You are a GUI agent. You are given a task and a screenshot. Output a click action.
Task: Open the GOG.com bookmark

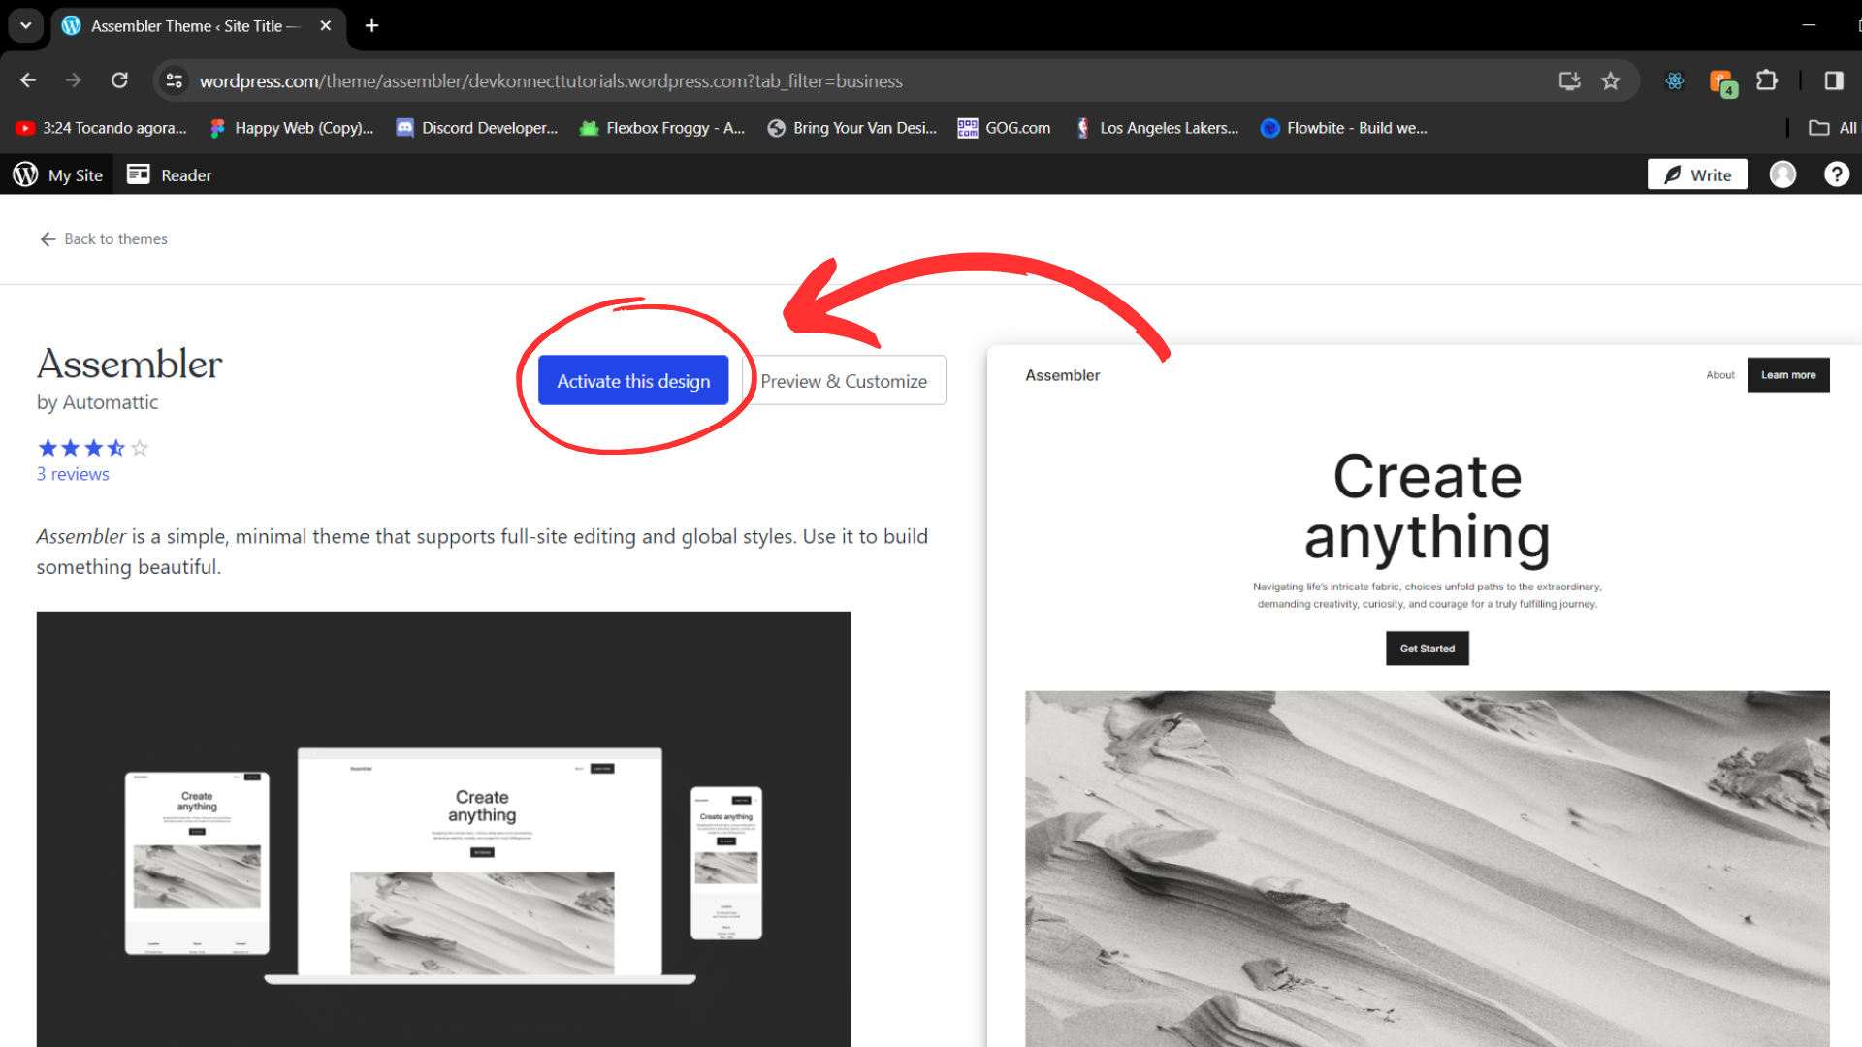point(1004,128)
